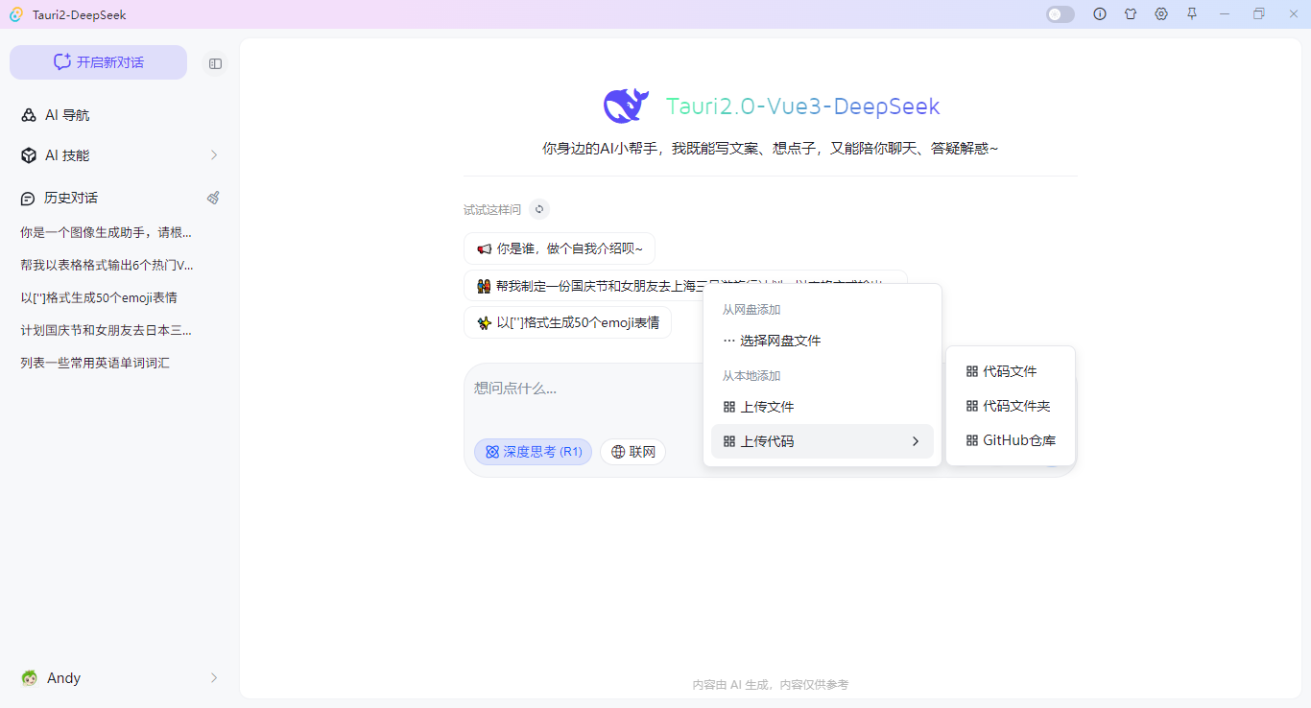Start a new chat with 开启新对话
The image size is (1311, 708).
point(98,62)
